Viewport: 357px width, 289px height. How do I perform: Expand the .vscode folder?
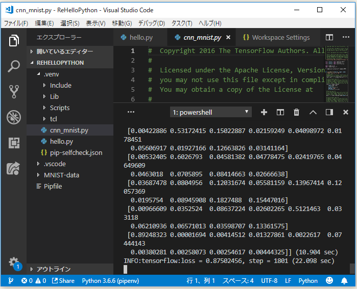tap(70, 164)
